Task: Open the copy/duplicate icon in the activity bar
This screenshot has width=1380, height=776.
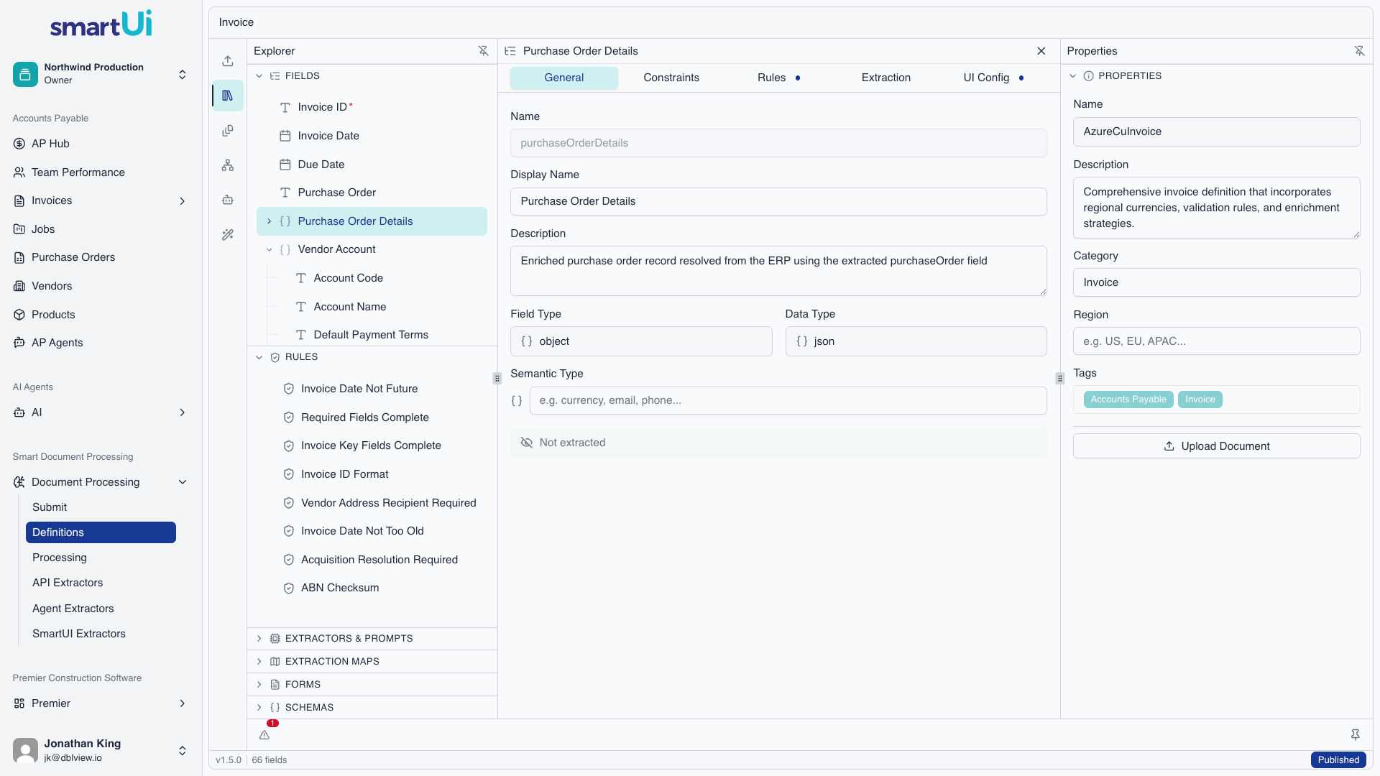Action: click(x=228, y=130)
